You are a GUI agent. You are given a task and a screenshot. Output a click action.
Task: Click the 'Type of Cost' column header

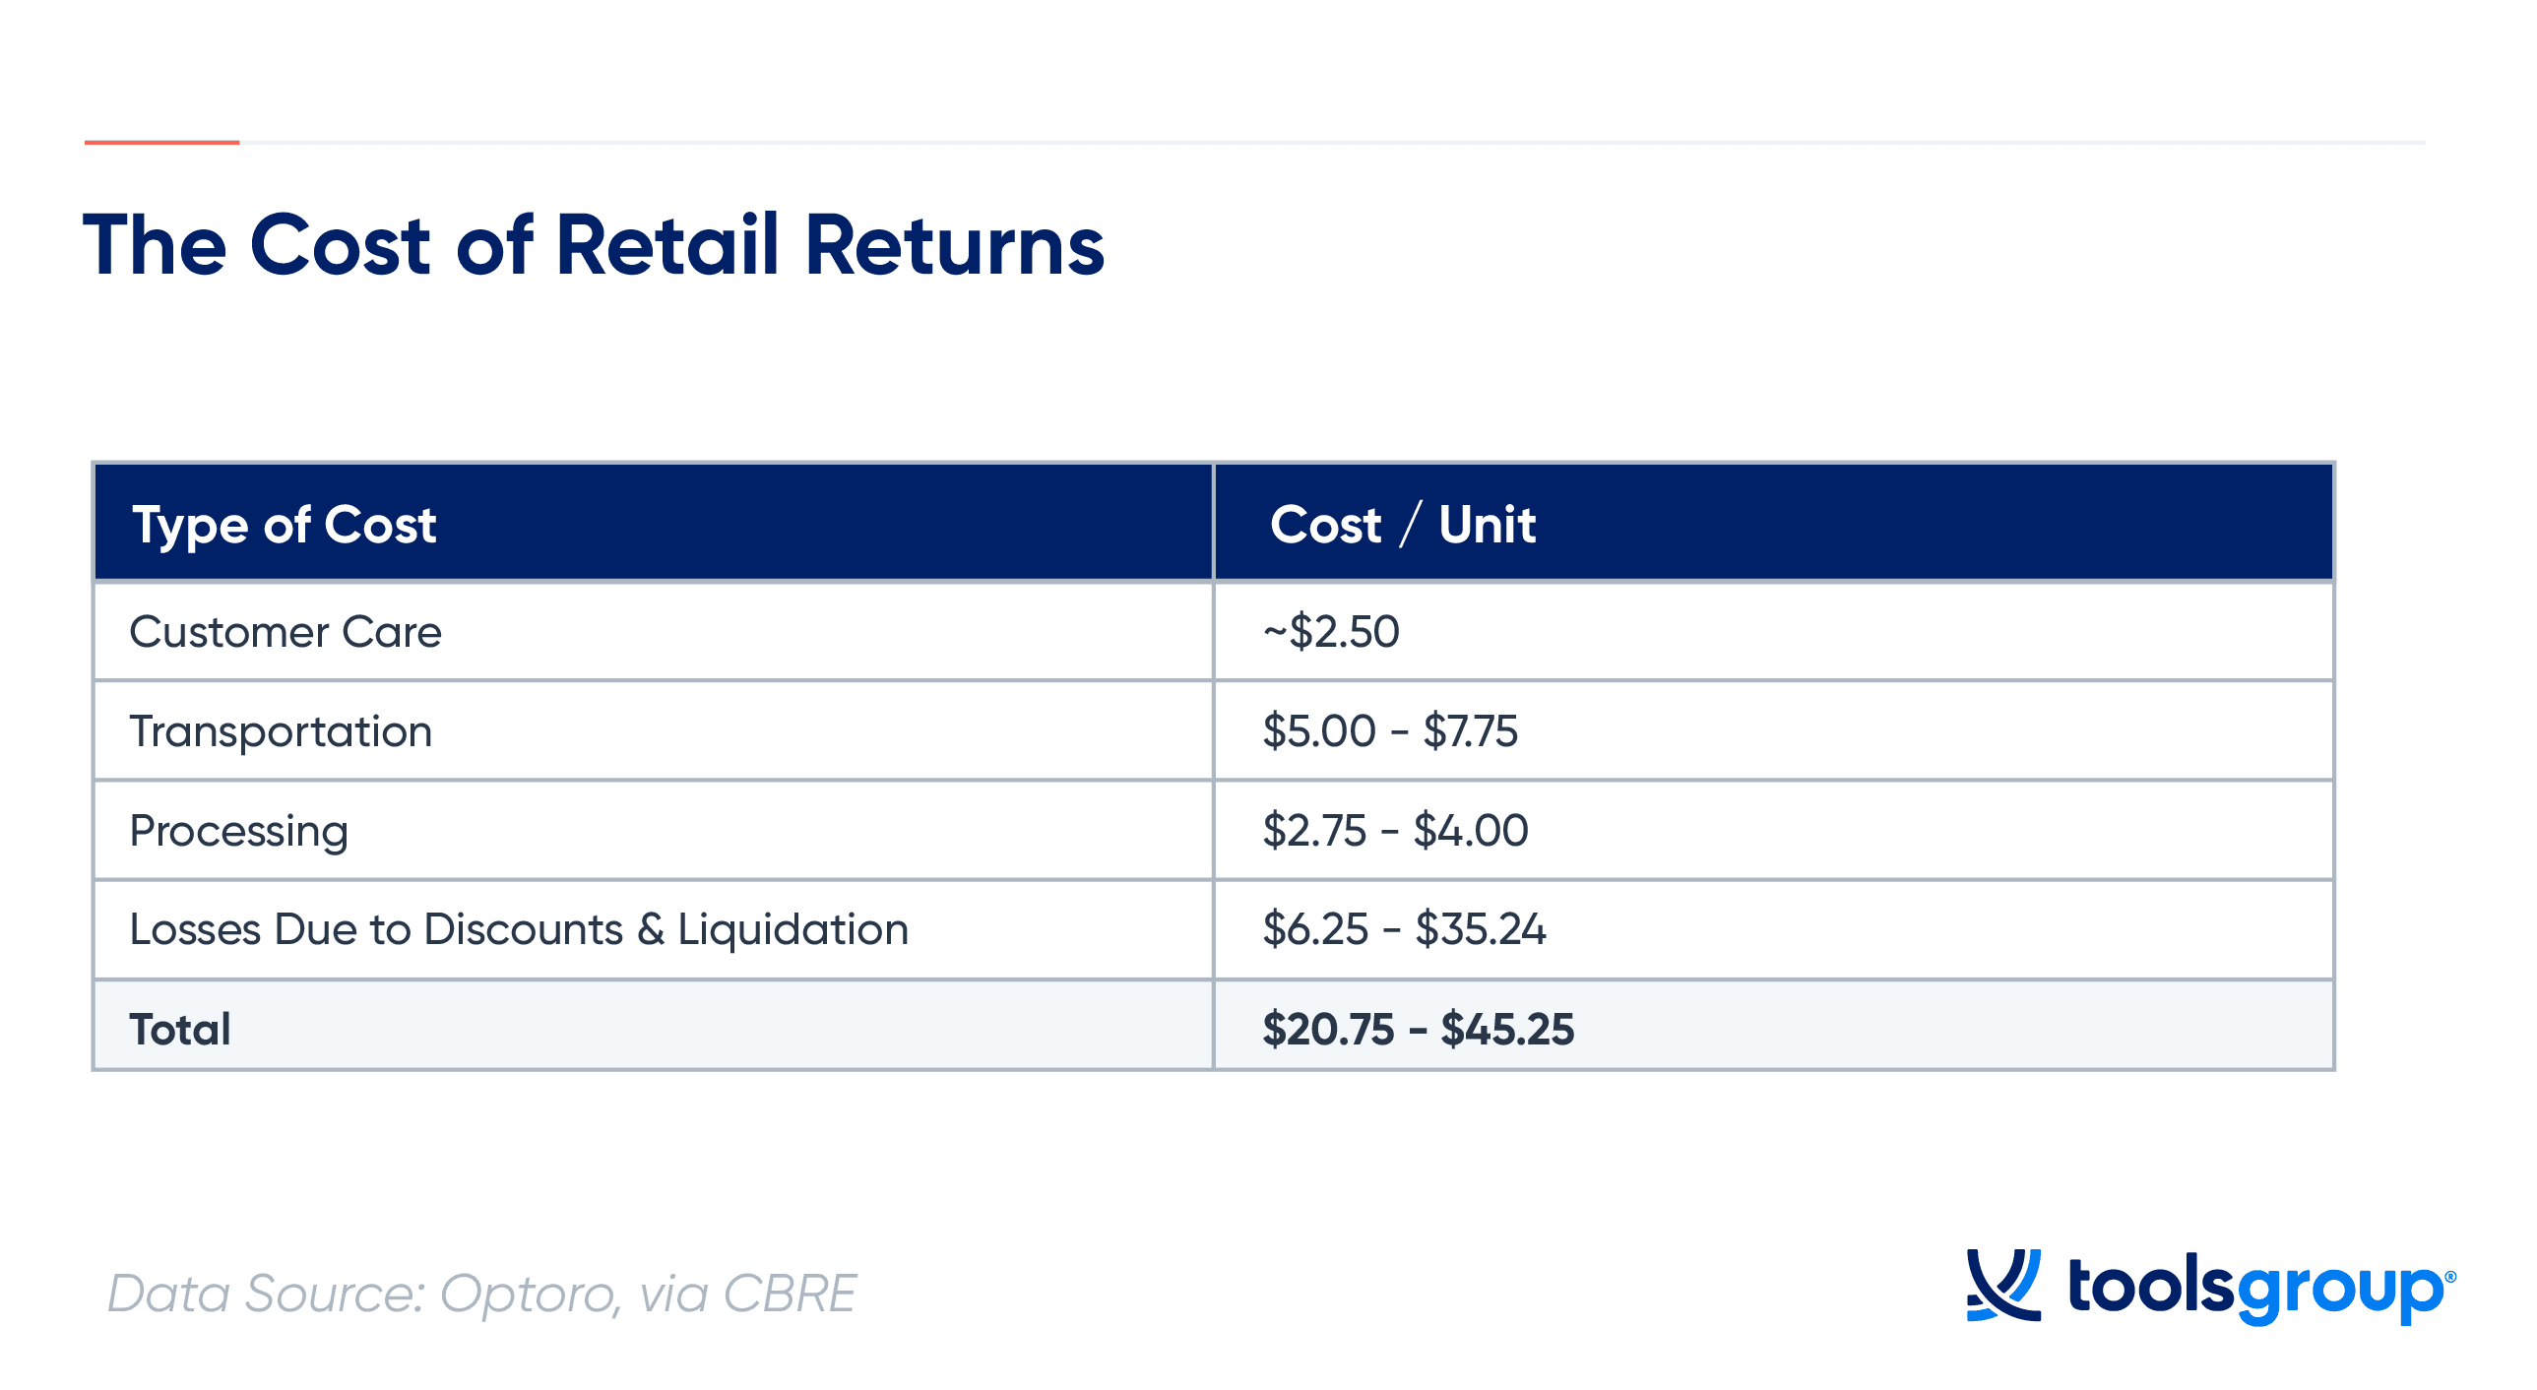point(285,525)
